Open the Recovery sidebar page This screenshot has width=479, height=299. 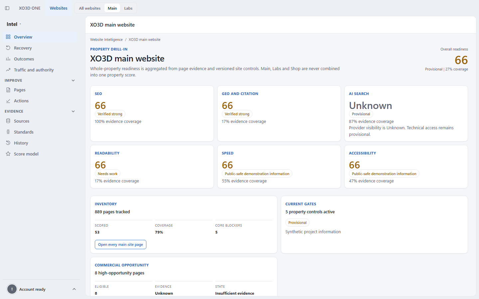pos(40,48)
